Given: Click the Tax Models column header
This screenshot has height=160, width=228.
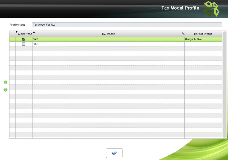Looking at the screenshot, I should point(108,34).
